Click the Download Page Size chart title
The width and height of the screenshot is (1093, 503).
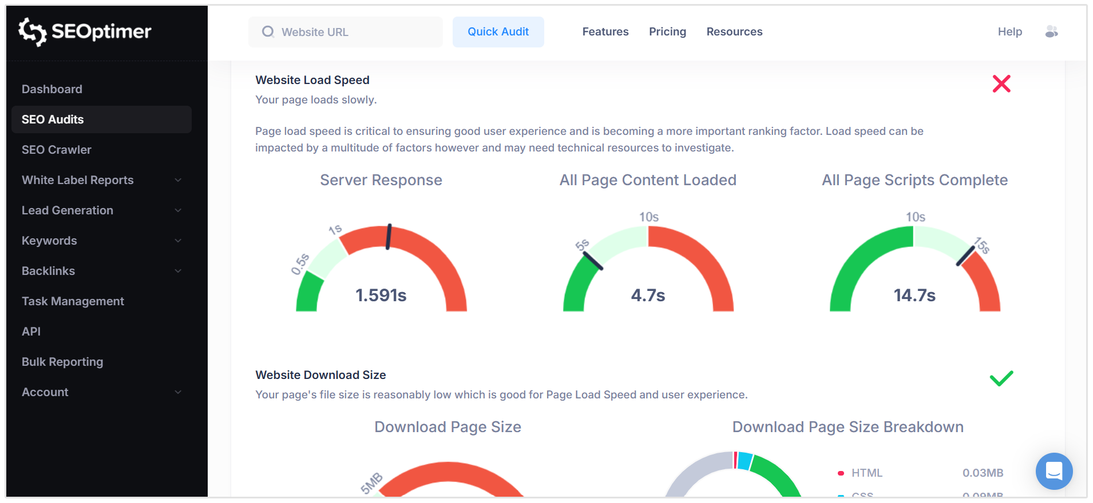tap(448, 427)
